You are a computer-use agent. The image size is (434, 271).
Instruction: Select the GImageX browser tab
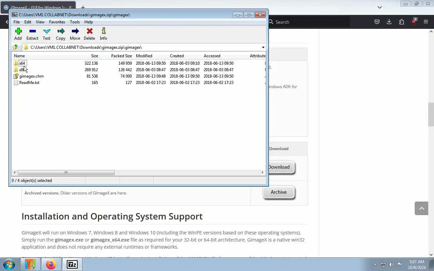pyautogui.click(x=37, y=7)
